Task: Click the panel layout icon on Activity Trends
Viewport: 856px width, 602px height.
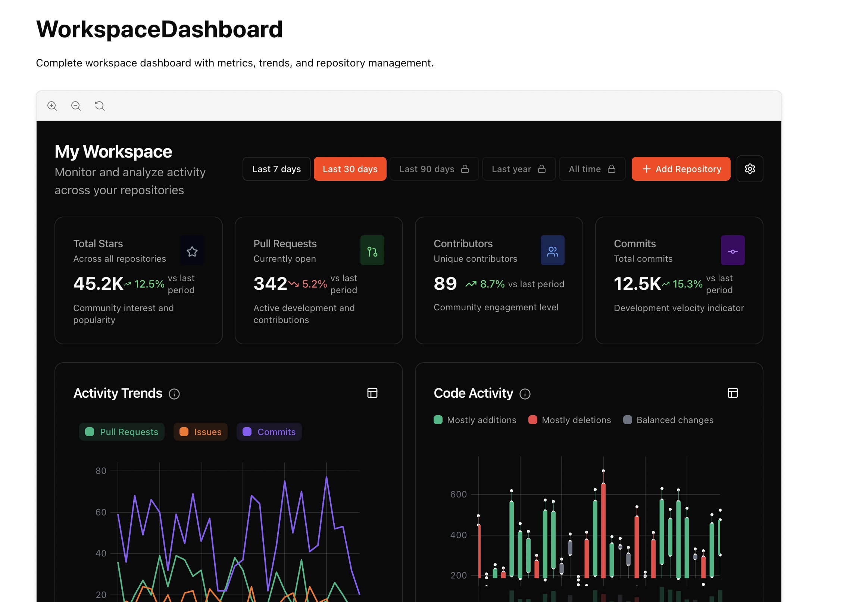Action: [x=372, y=393]
